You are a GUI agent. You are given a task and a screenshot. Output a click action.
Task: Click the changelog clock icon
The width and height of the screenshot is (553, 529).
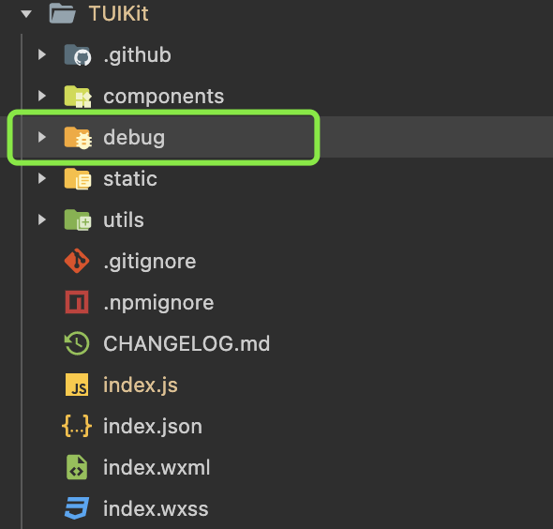click(x=77, y=343)
